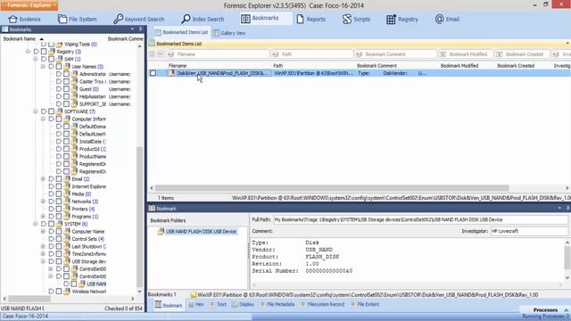This screenshot has width=571, height=321.
Task: Check the Wiping Tools bookmark checkbox
Action: click(x=52, y=44)
